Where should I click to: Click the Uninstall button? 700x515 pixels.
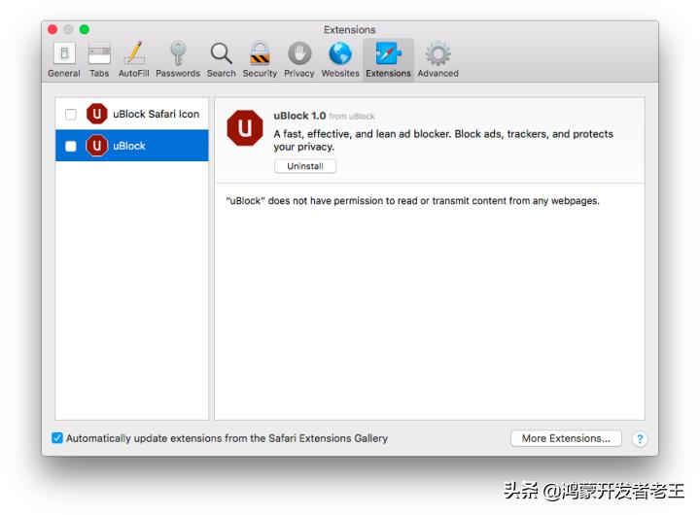[x=305, y=166]
